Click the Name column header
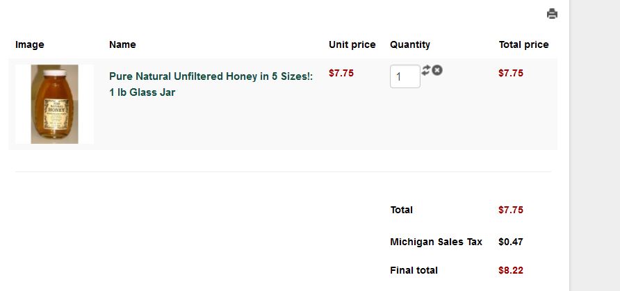620x291 pixels. pos(122,44)
